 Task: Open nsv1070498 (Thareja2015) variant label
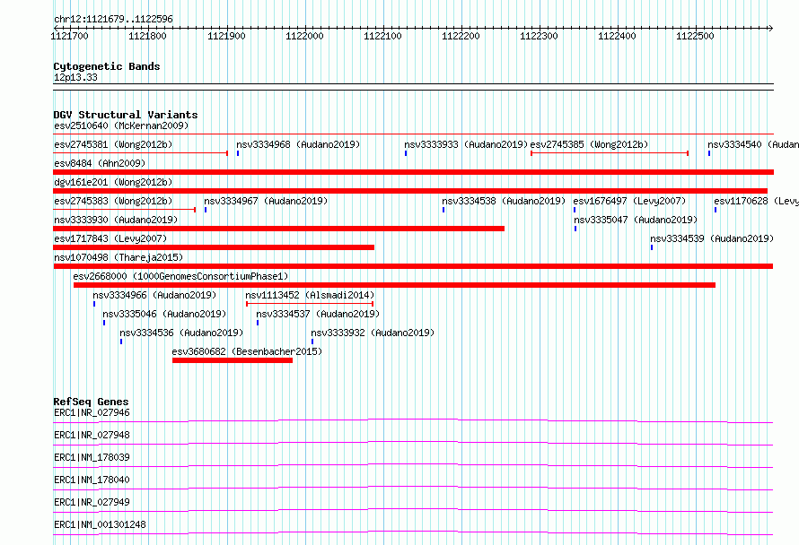pyautogui.click(x=119, y=257)
